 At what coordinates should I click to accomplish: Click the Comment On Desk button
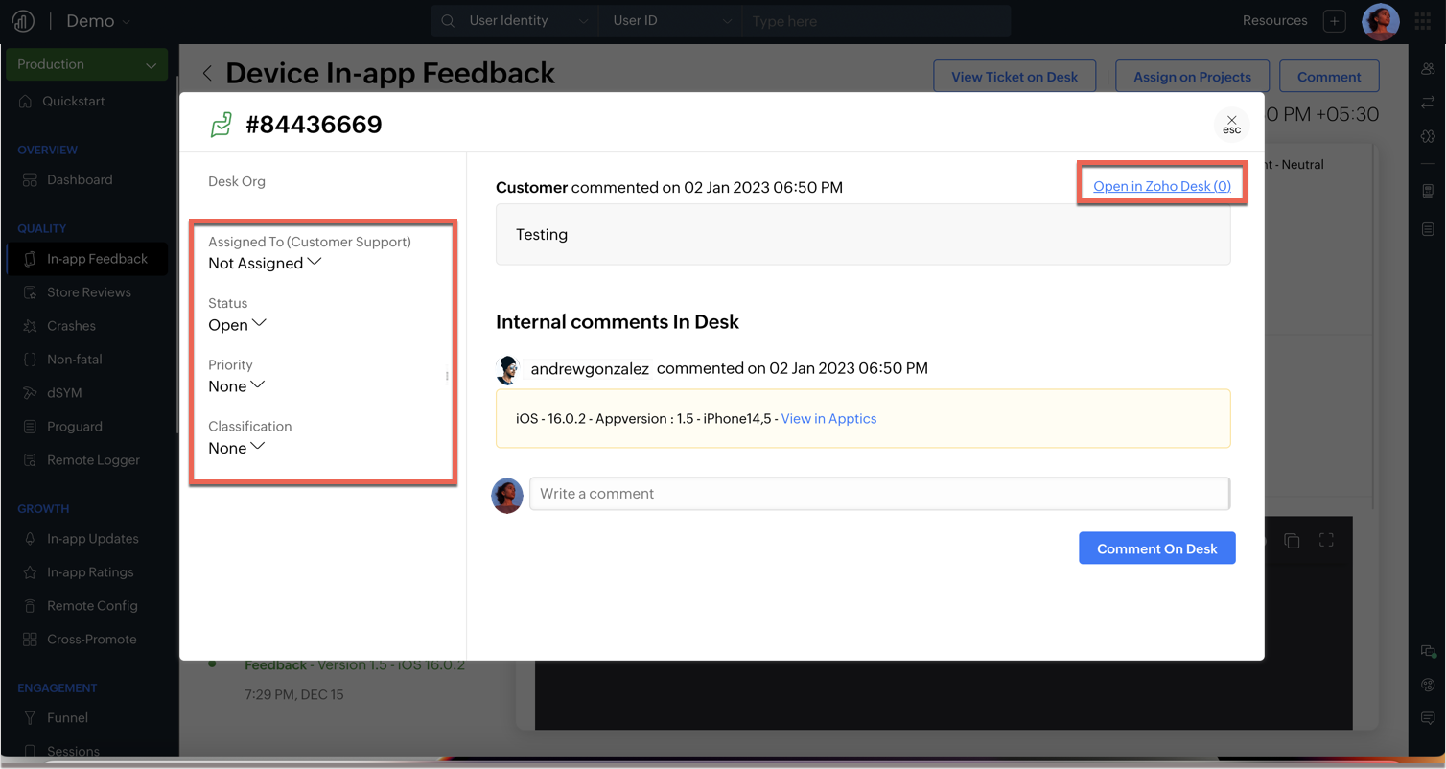point(1156,548)
